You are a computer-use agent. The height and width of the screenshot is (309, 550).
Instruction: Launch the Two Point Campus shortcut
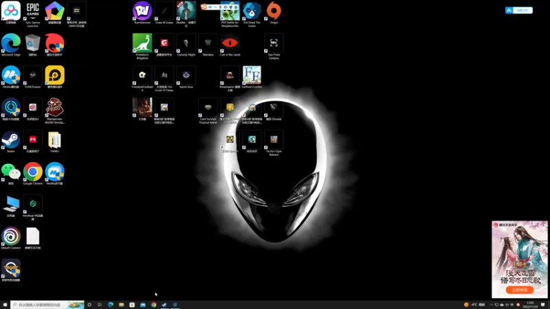[274, 47]
